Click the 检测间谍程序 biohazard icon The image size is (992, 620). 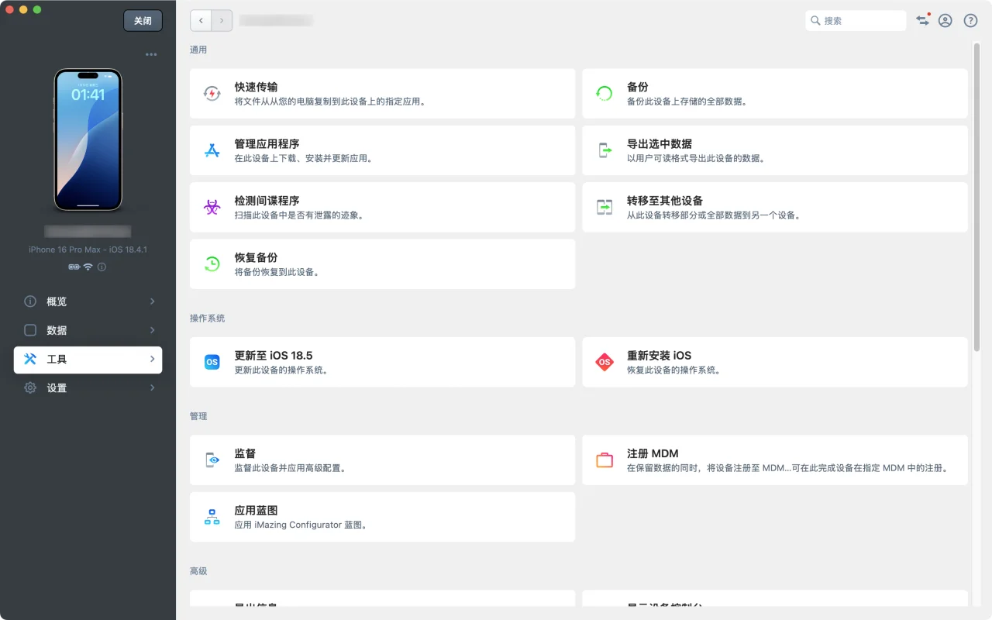(x=212, y=207)
